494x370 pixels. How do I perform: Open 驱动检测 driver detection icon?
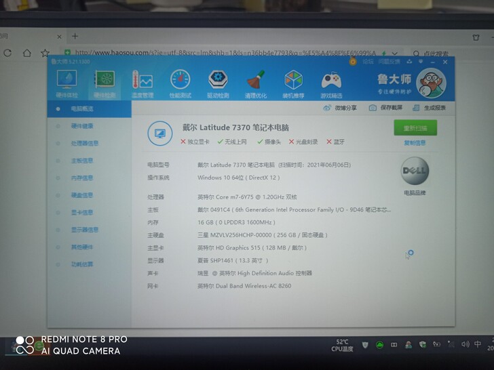(x=218, y=83)
